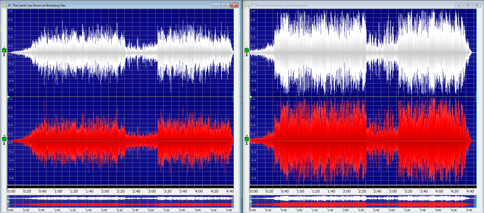The image size is (484, 213).
Task: Click 2:00 on the left window's main time ruler
Action: [105, 191]
